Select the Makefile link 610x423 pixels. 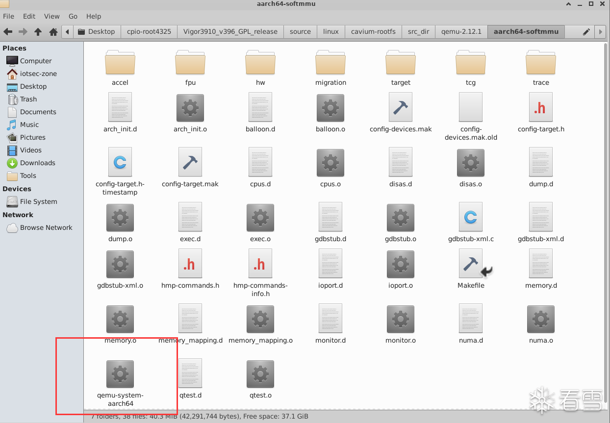click(x=471, y=269)
